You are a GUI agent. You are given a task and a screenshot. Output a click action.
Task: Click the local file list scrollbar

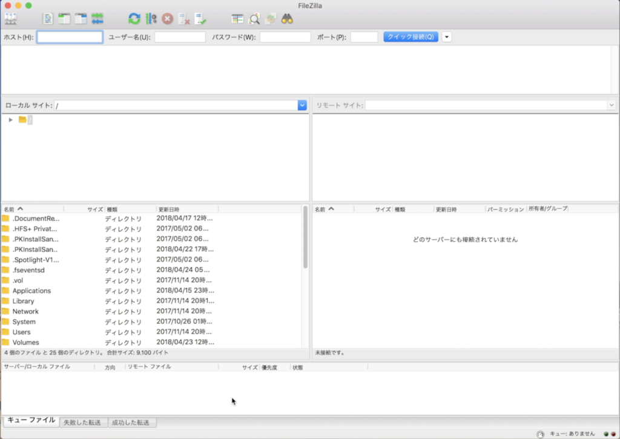coord(305,237)
